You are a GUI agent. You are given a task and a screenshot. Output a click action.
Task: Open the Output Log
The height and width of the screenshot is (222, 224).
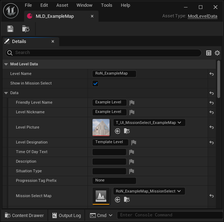pos(66,215)
